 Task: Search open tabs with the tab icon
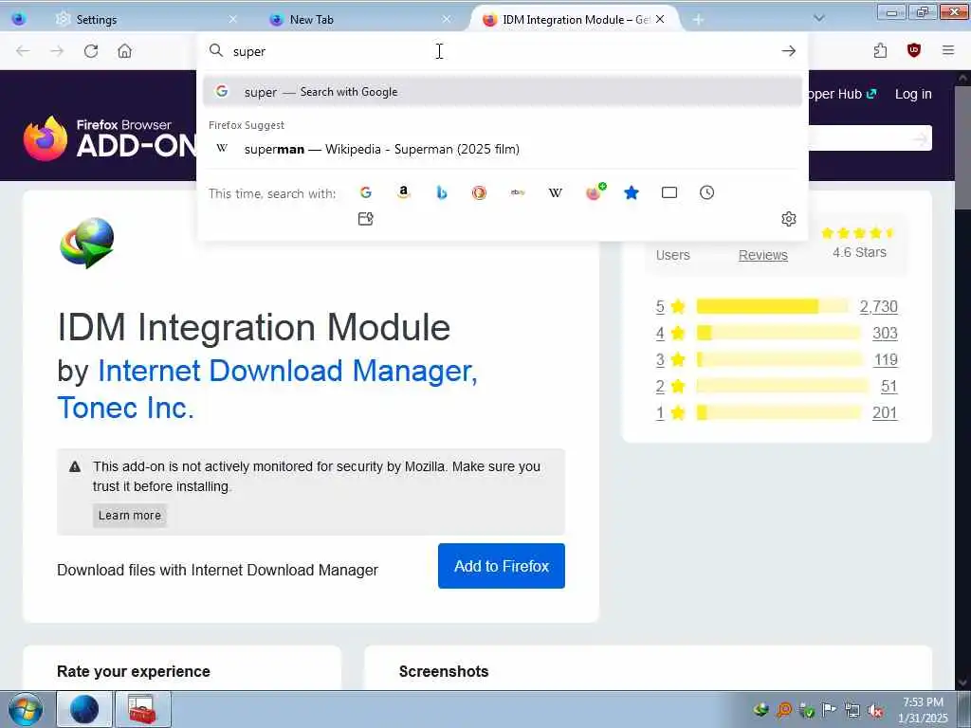click(x=669, y=192)
